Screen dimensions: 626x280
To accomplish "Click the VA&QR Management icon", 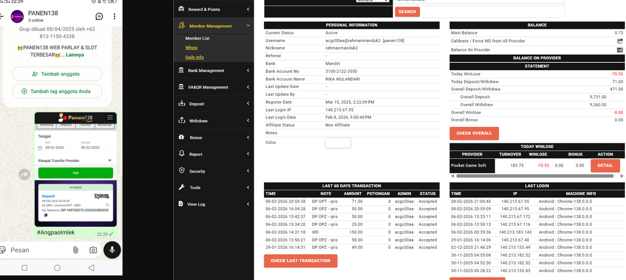I will (x=181, y=87).
